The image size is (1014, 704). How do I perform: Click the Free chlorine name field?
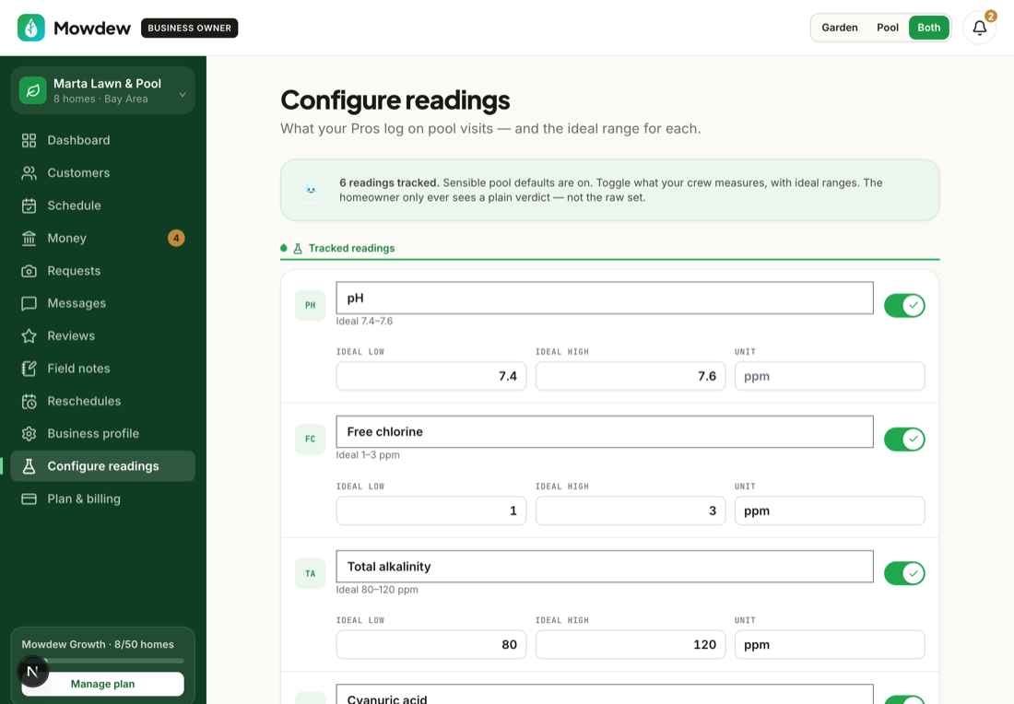605,432
